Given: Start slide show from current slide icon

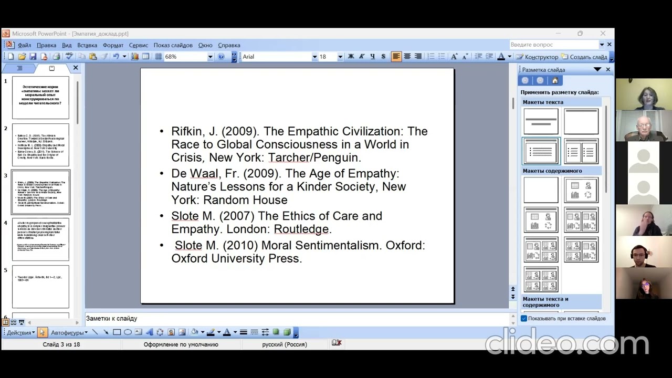Looking at the screenshot, I should pos(21,322).
